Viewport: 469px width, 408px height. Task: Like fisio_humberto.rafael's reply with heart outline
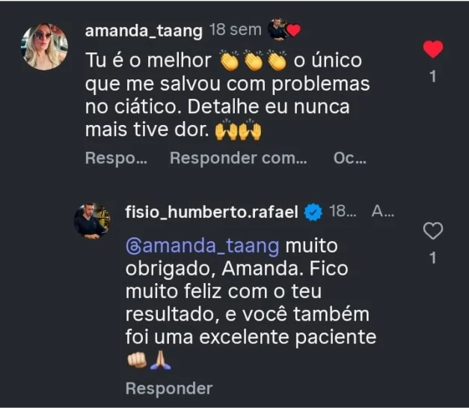click(433, 231)
